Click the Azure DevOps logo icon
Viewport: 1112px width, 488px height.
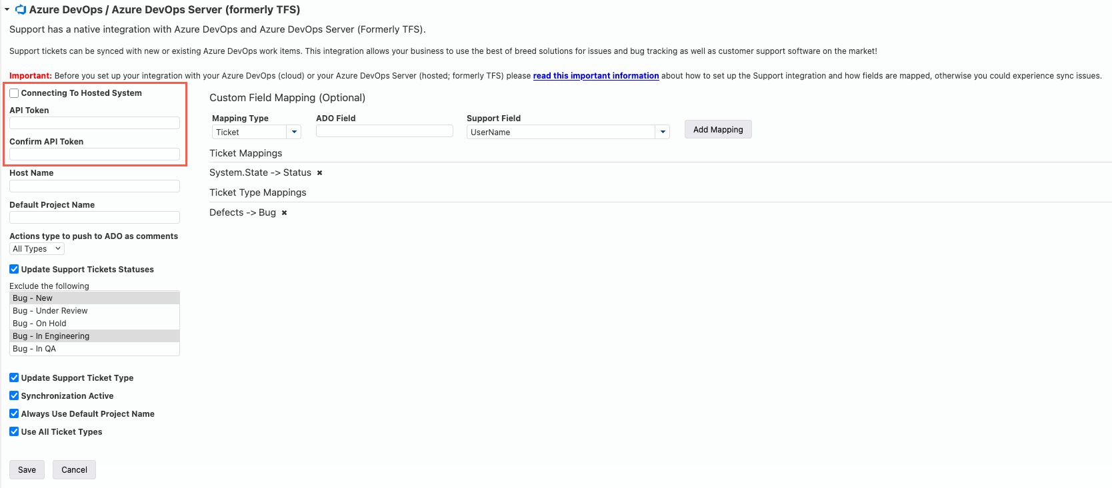21,10
